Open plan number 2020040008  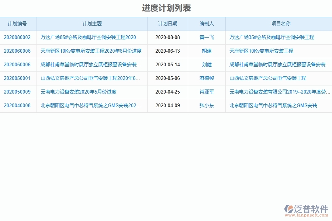(18, 106)
